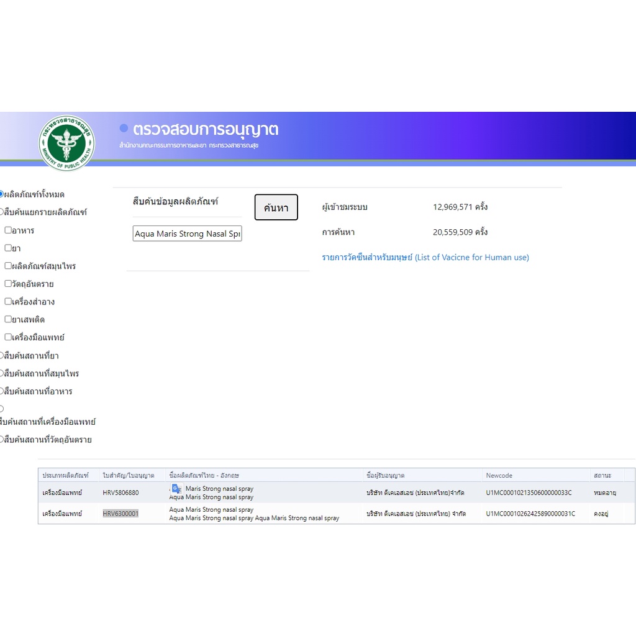Check the วัตถุอันตราย checkbox
This screenshot has width=636, height=636.
click(x=8, y=284)
